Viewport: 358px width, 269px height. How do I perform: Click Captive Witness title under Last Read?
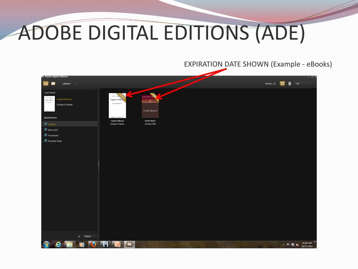64,99
